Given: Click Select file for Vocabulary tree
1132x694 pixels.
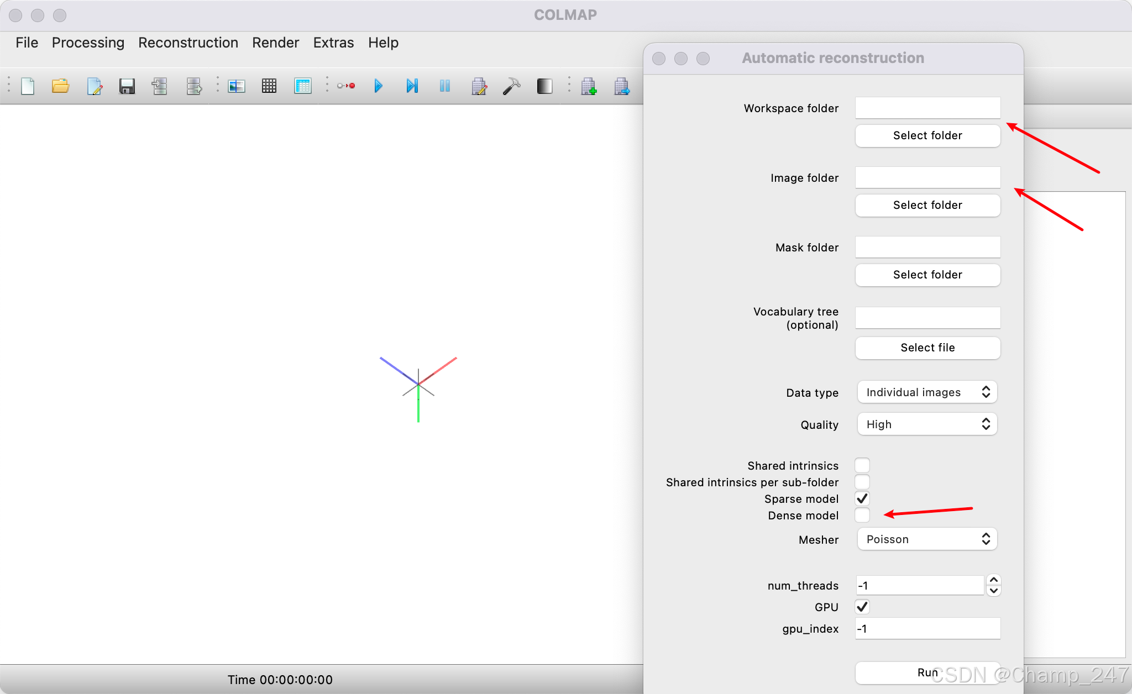Looking at the screenshot, I should pyautogui.click(x=927, y=348).
